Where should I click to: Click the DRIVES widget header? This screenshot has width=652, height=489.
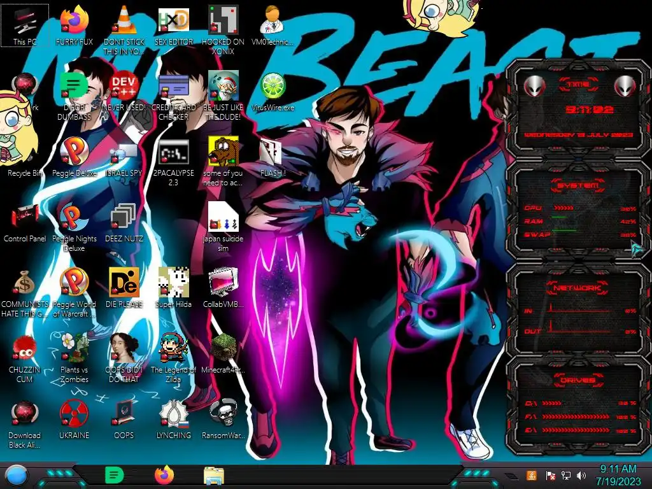(x=578, y=380)
